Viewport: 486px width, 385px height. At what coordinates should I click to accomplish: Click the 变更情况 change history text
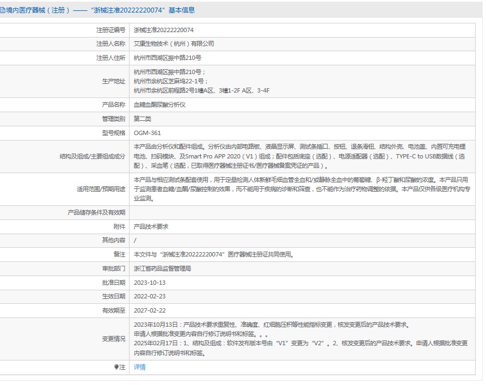coord(299,339)
